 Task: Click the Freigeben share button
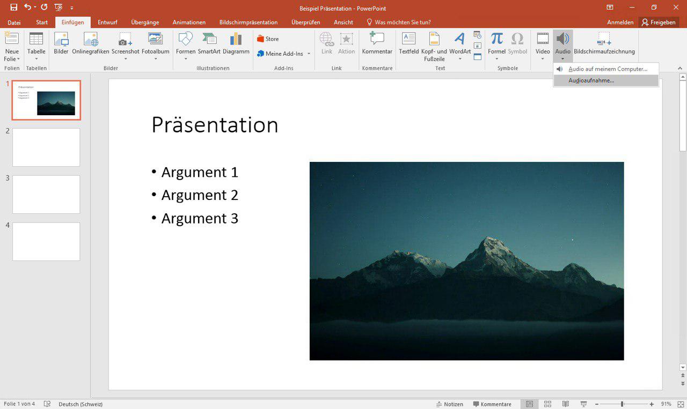[x=659, y=23]
